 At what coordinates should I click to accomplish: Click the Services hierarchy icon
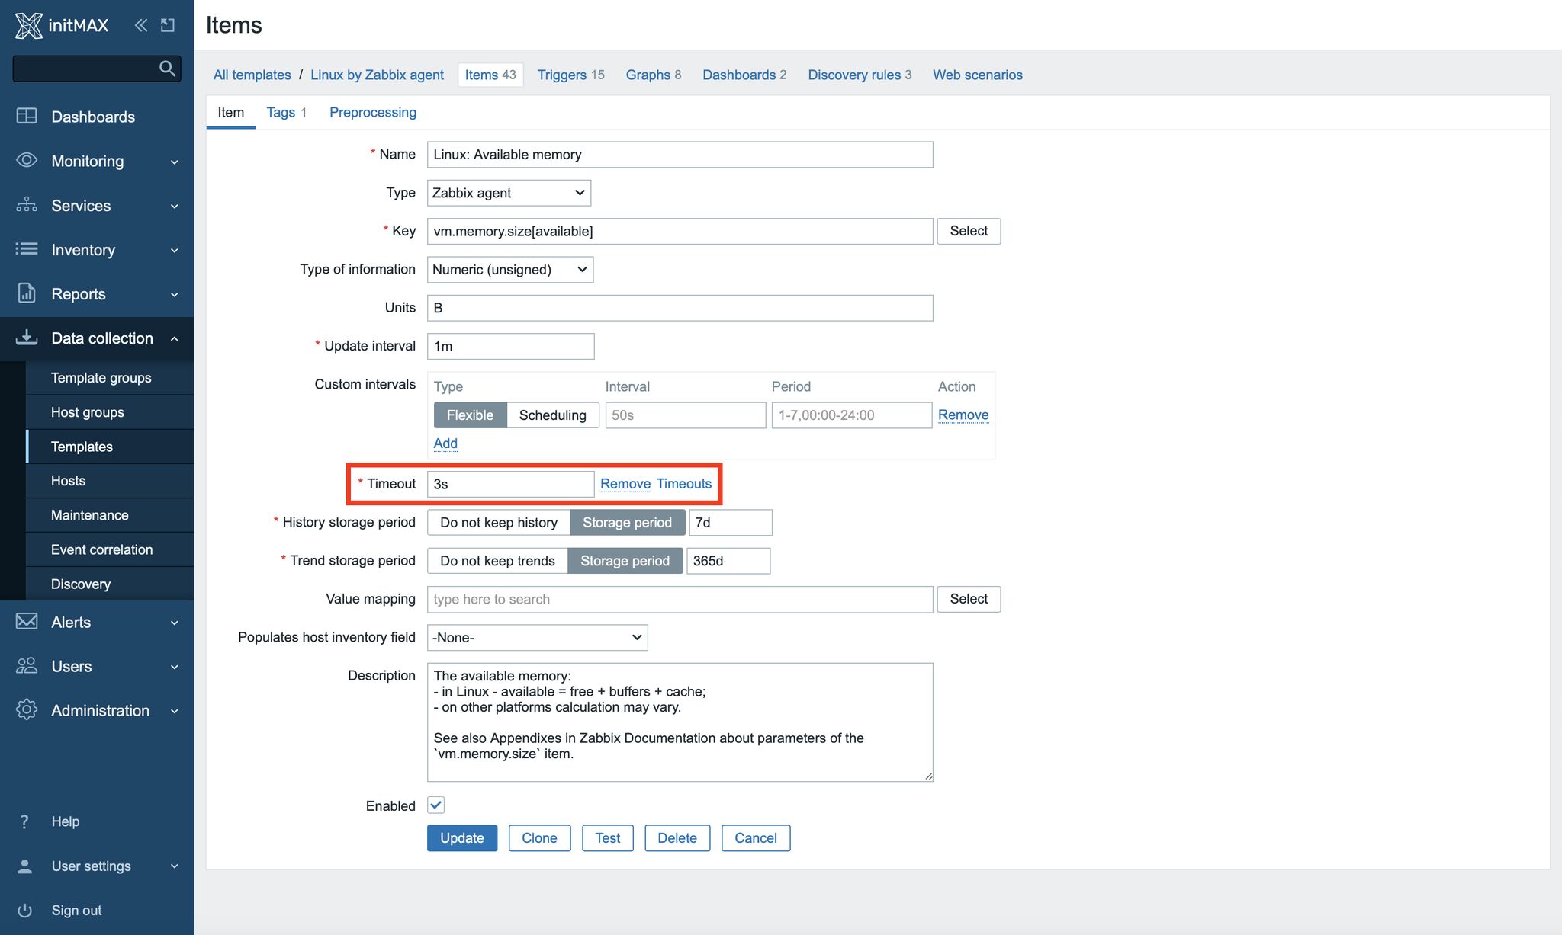point(27,204)
